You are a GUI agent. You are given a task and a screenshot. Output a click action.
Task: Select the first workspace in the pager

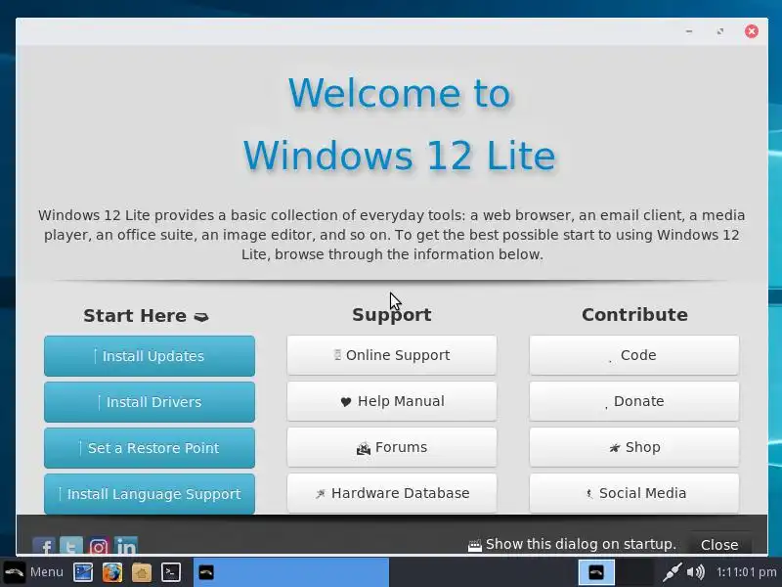[x=596, y=572]
